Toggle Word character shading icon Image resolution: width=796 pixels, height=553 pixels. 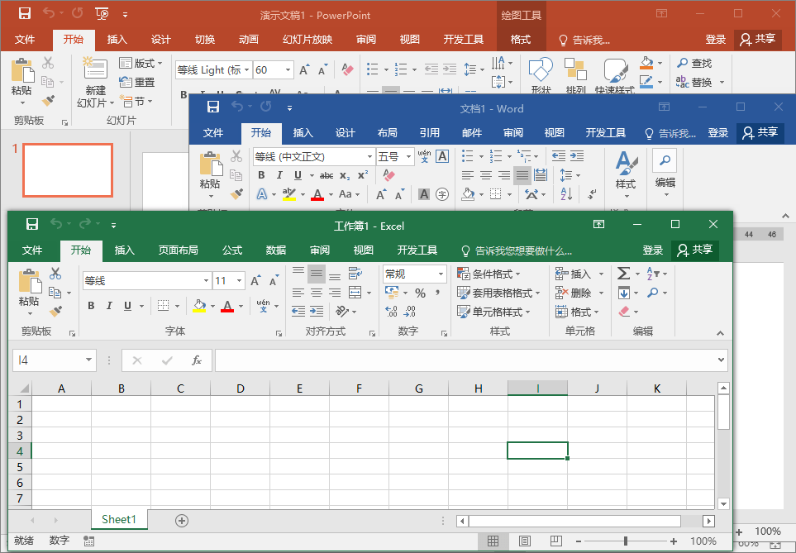424,194
